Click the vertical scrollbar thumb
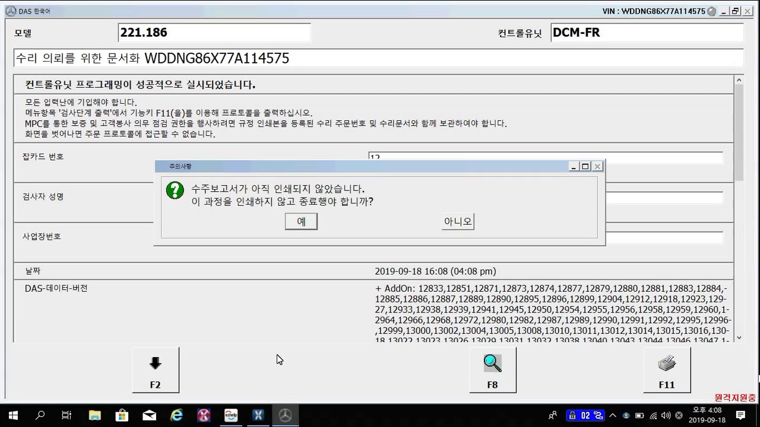 pos(739,133)
